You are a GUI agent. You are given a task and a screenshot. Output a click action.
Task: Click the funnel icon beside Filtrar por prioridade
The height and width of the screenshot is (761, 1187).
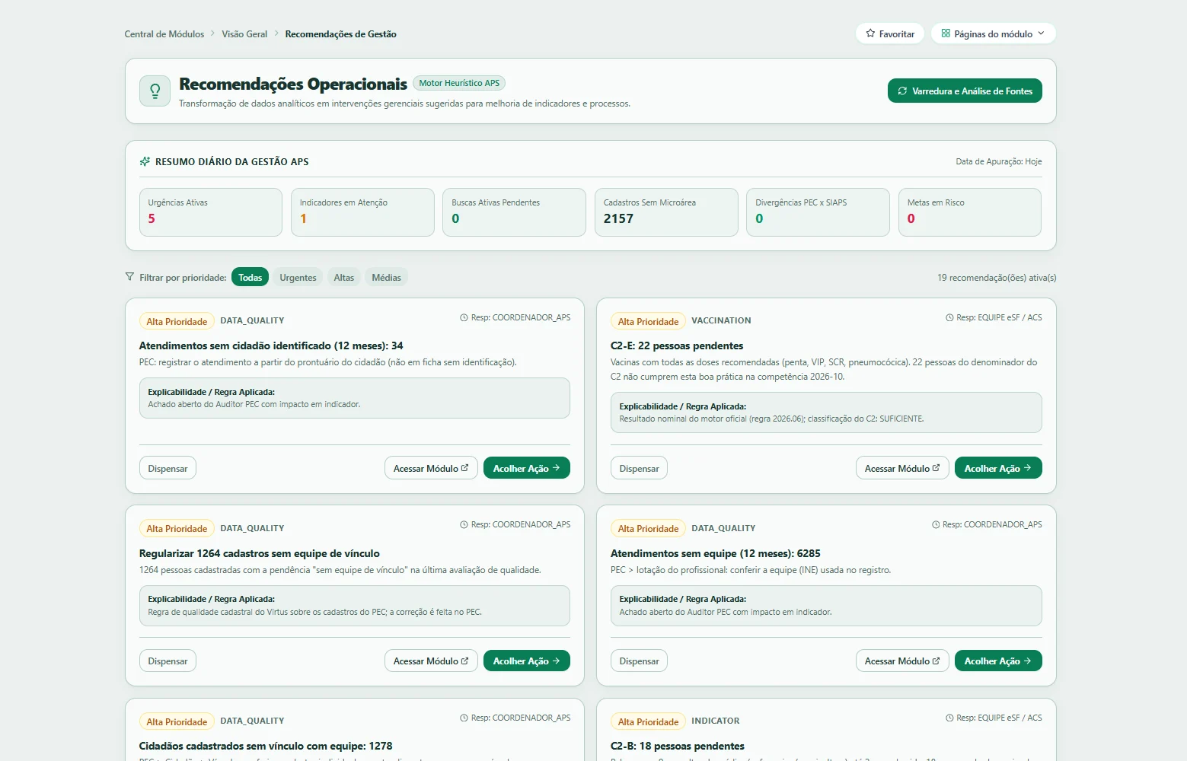click(129, 277)
